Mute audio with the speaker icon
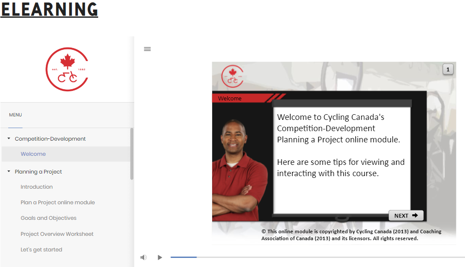Screen dimensions: 465x267 144,257
